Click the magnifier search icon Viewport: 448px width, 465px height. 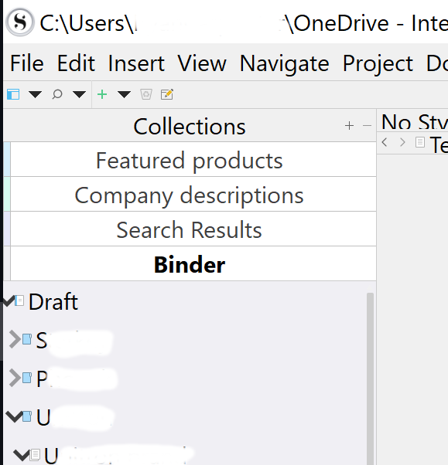pos(57,94)
